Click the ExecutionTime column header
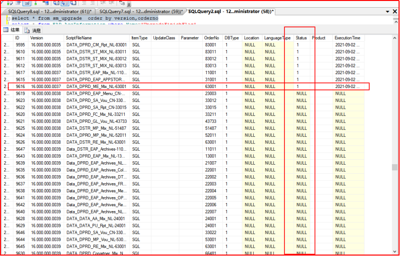Image resolution: width=400 pixels, height=256 pixels. click(x=347, y=38)
